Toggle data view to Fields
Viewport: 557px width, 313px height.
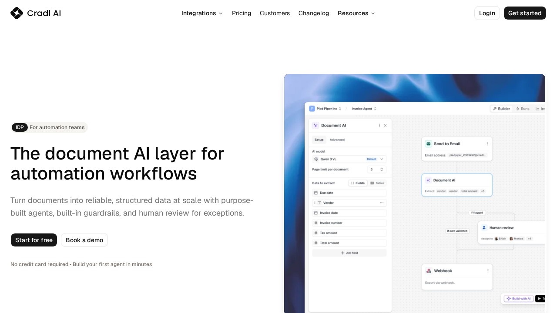pyautogui.click(x=358, y=183)
